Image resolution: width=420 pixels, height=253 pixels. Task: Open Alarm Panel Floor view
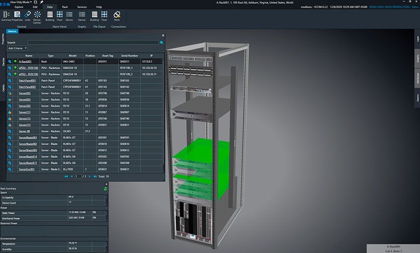coord(59,16)
